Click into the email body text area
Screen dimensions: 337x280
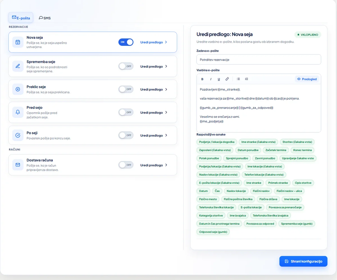click(259, 108)
